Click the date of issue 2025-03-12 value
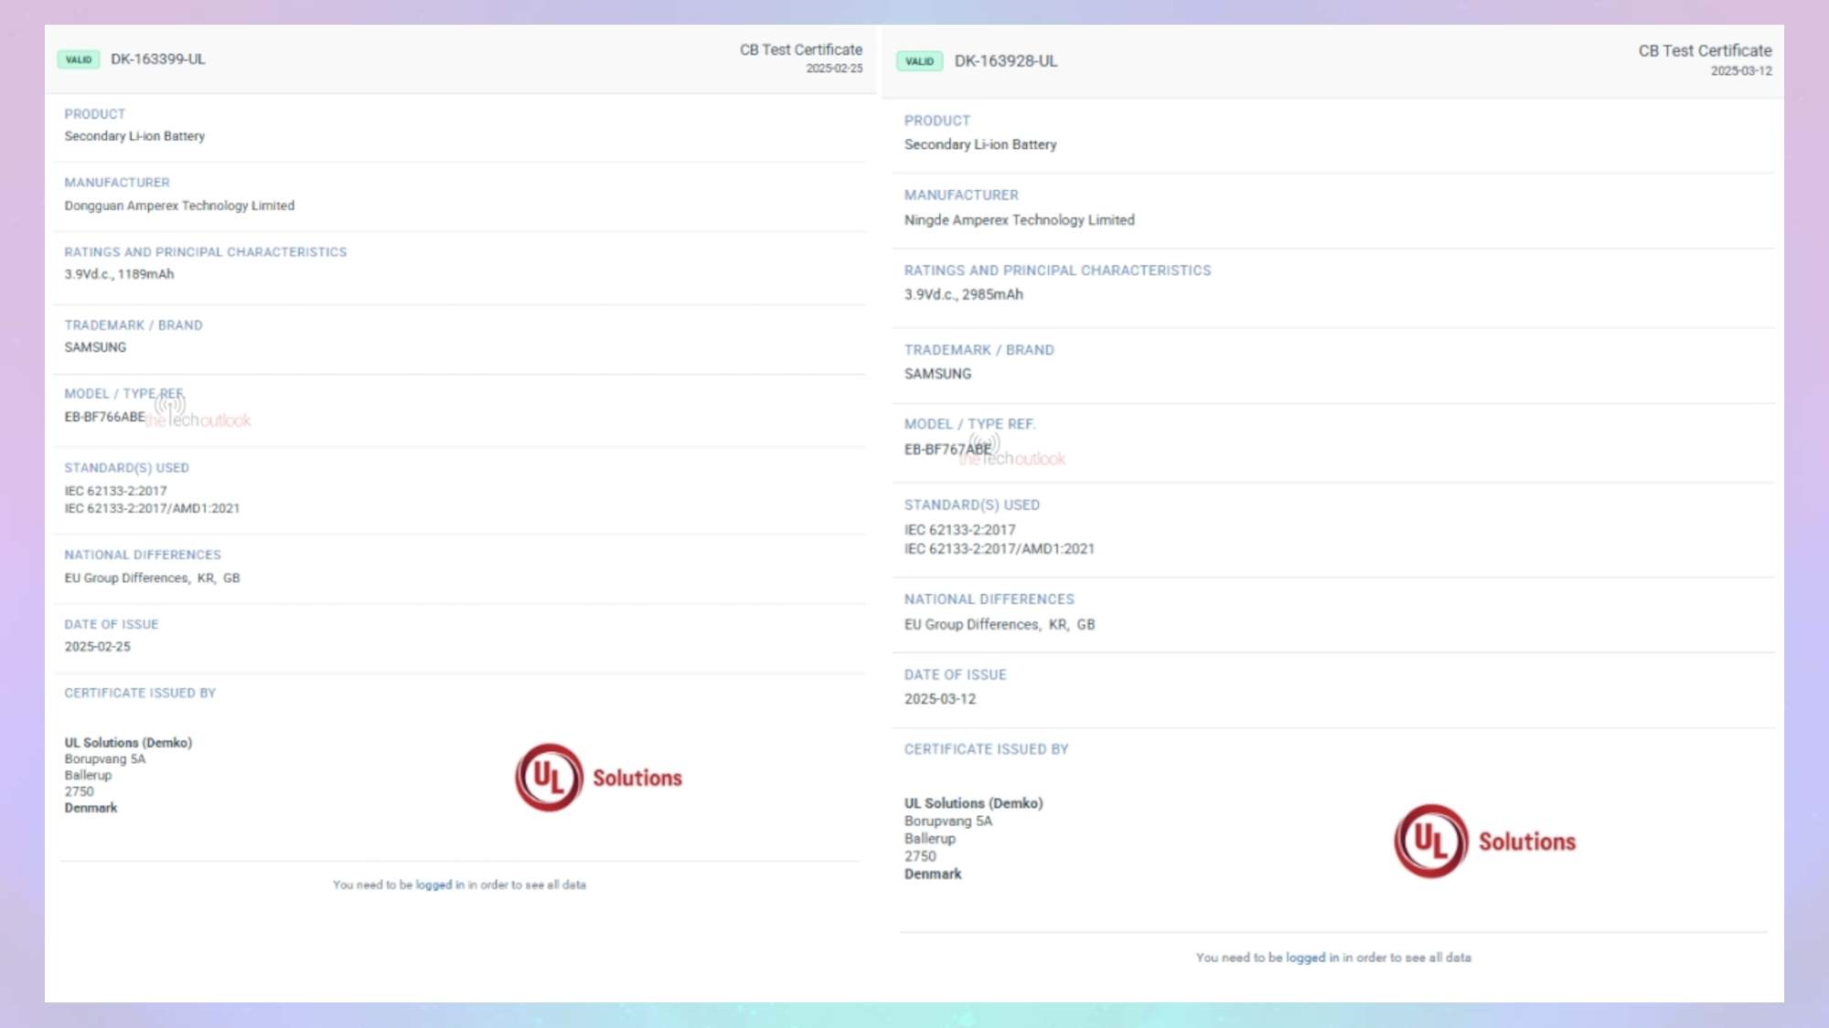 (940, 699)
